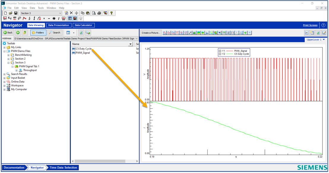Expand the BenchMarking tree node
Image resolution: width=329 pixels, height=173 pixels.
[8, 55]
